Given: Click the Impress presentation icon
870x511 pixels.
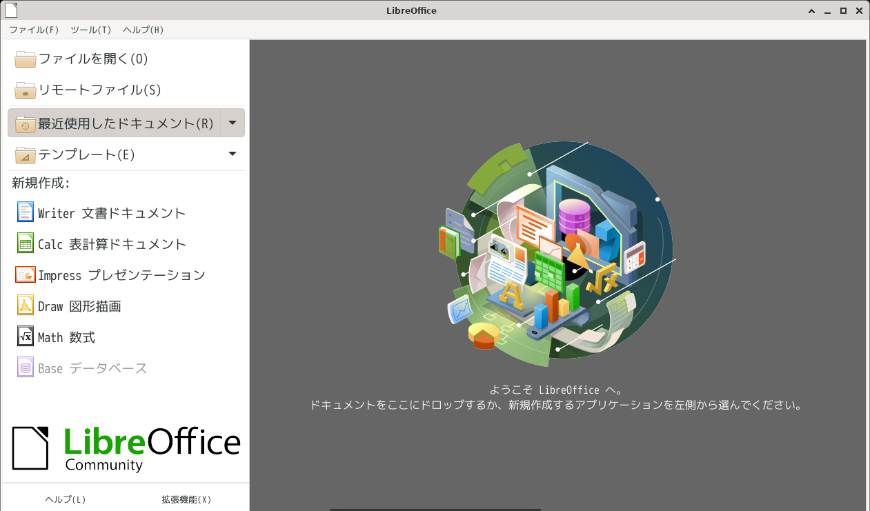Looking at the screenshot, I should pyautogui.click(x=26, y=274).
